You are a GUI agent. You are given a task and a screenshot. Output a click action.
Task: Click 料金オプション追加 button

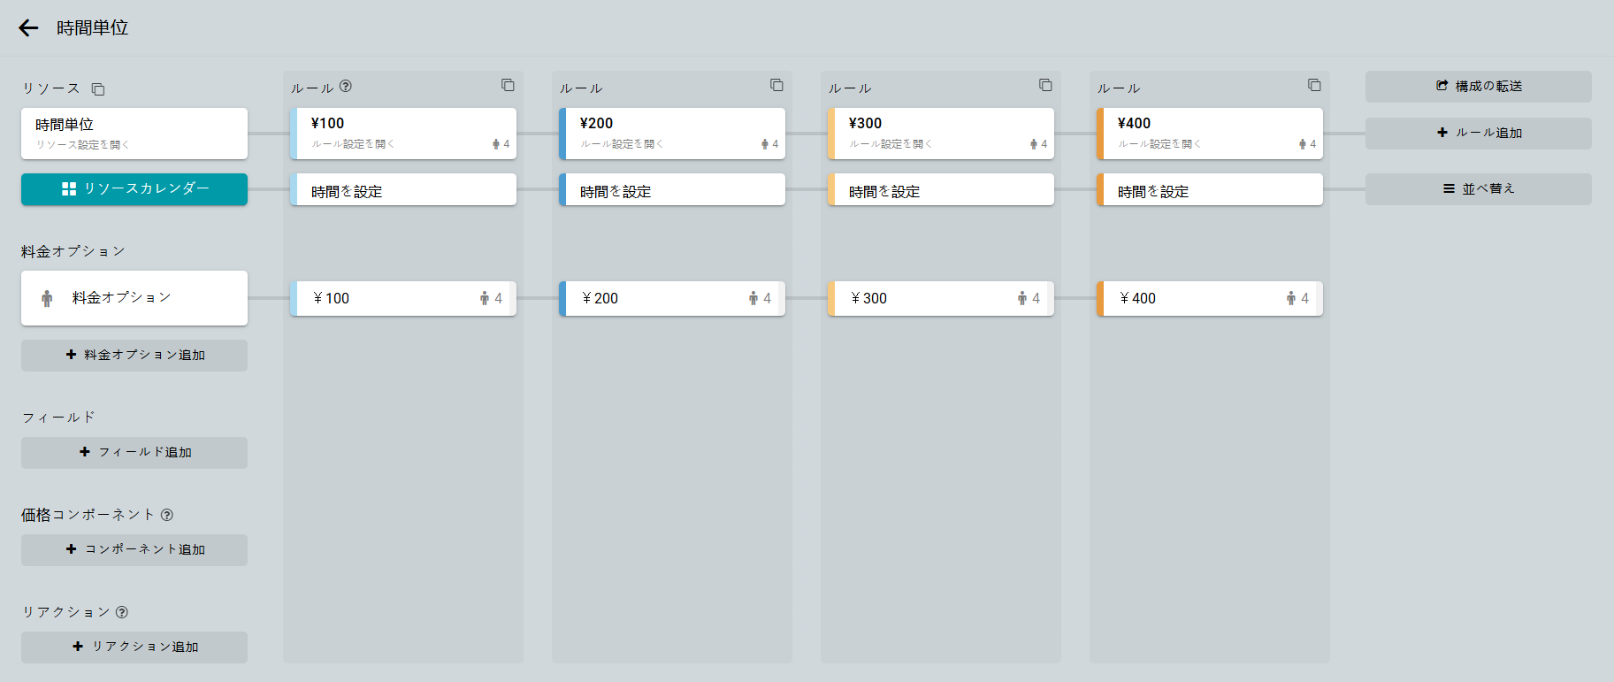point(134,356)
